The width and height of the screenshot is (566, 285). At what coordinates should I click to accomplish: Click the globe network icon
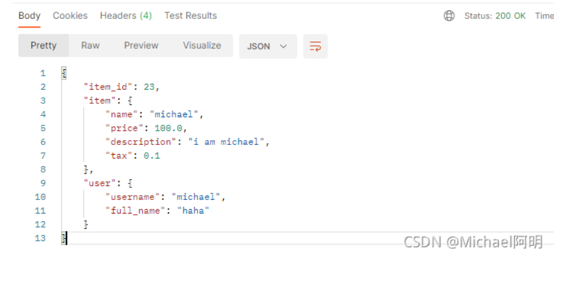(449, 16)
